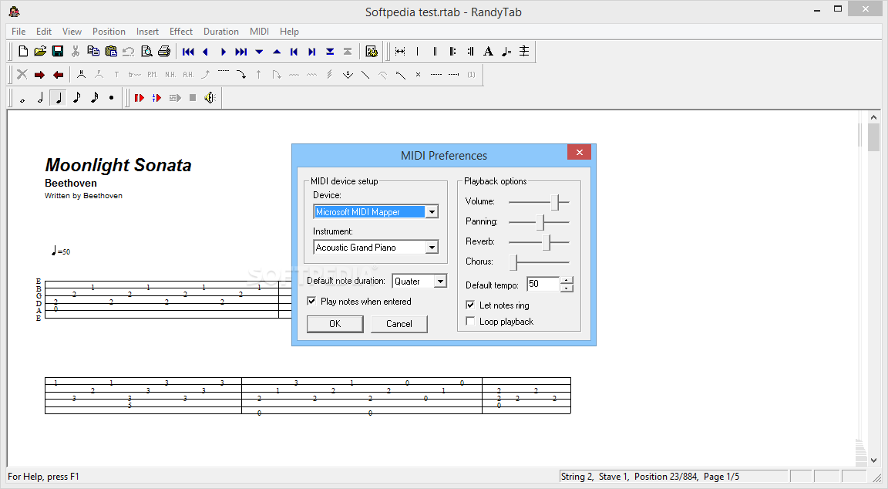
Task: Click the Panning slider handle
Action: click(x=540, y=222)
